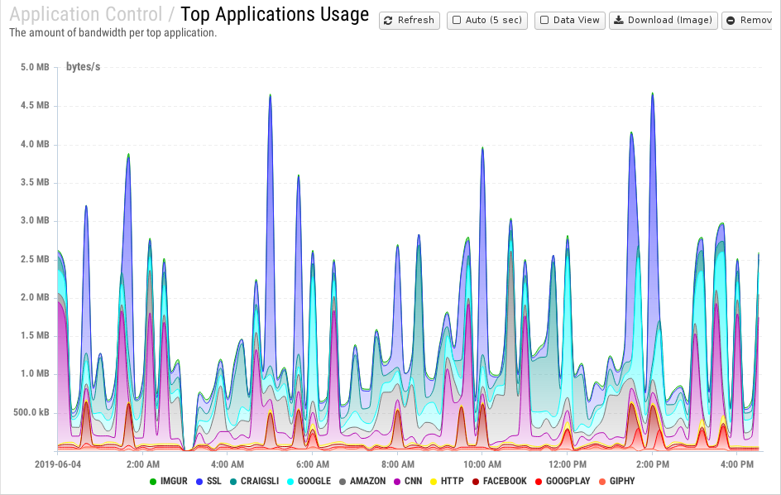Click the green IMGUR legend dot

coord(153,481)
